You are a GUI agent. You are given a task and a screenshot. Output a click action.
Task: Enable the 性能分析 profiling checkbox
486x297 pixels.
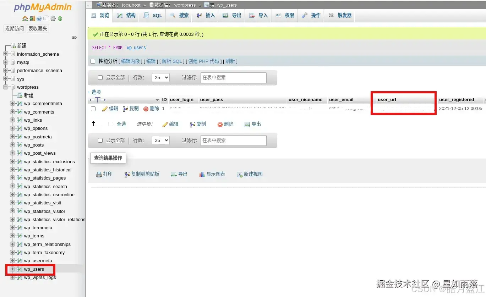click(x=93, y=61)
